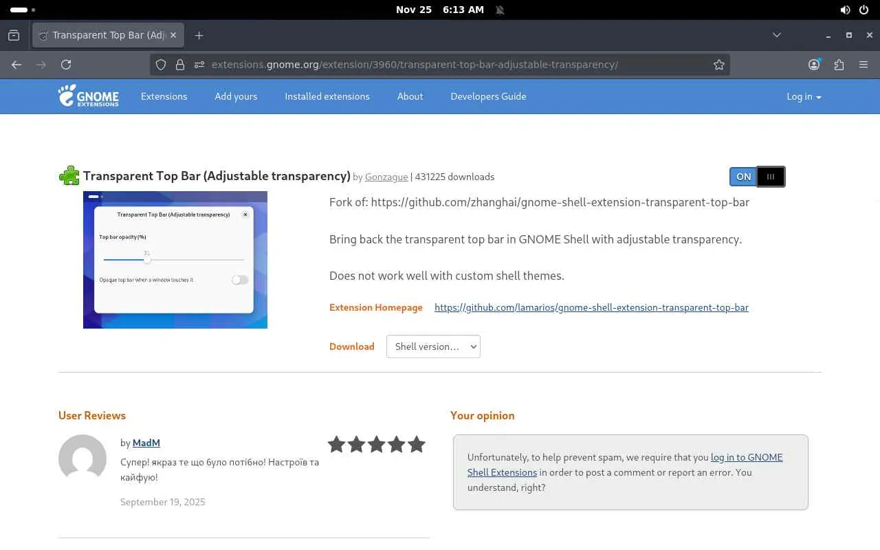Click the 'Does not work well' description line
The image size is (880, 550).
point(447,276)
